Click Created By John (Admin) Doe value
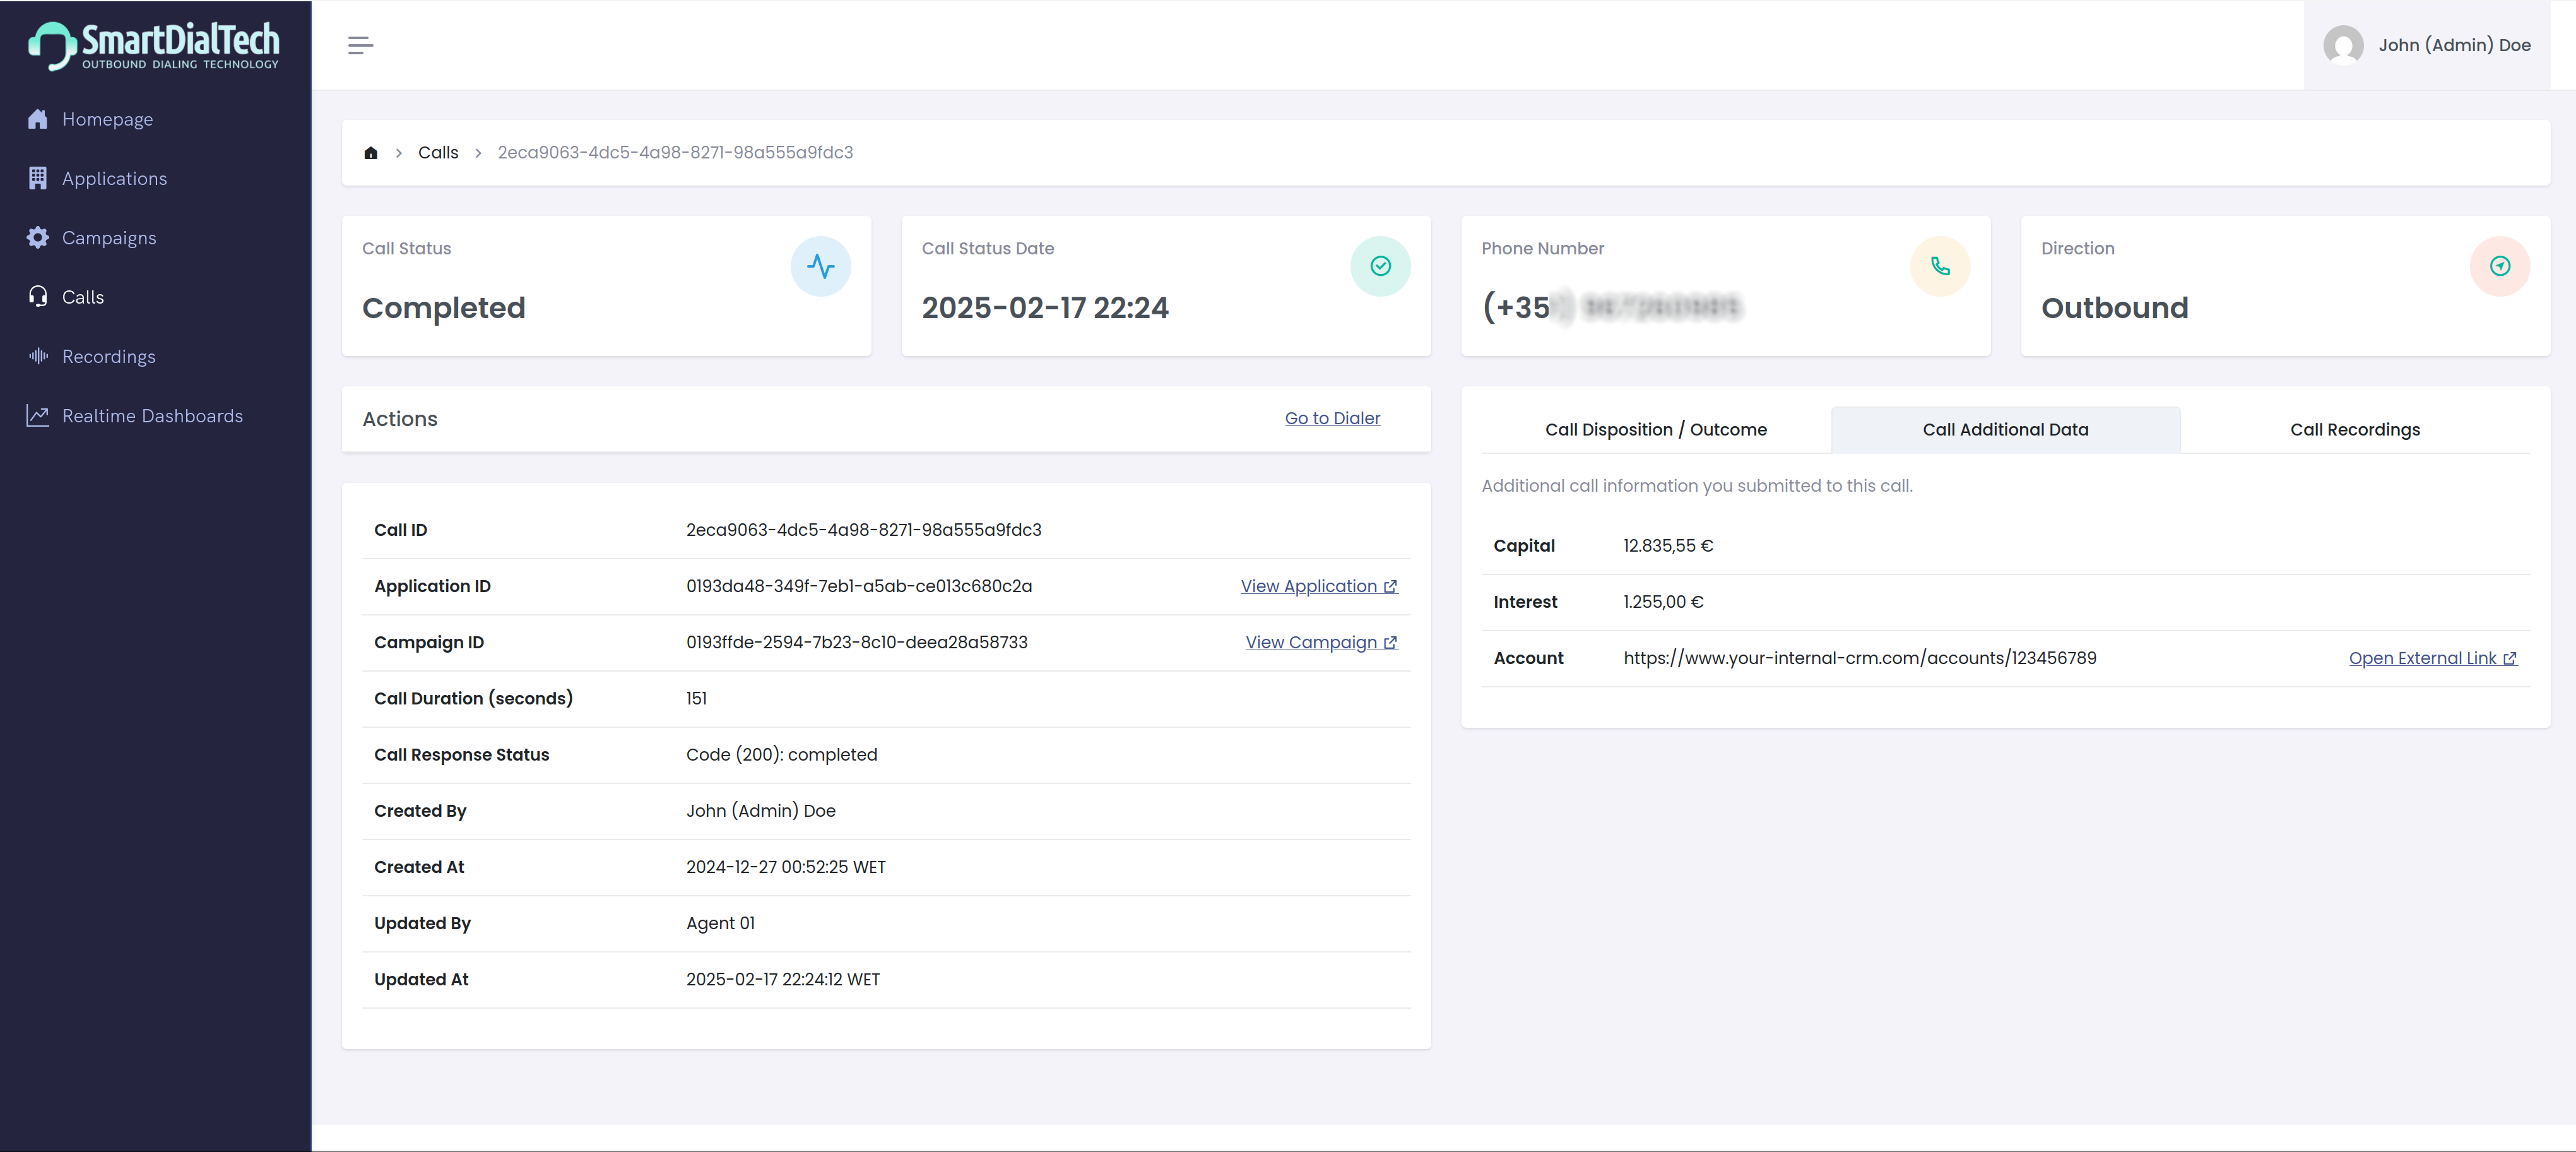The image size is (2576, 1152). tap(761, 811)
